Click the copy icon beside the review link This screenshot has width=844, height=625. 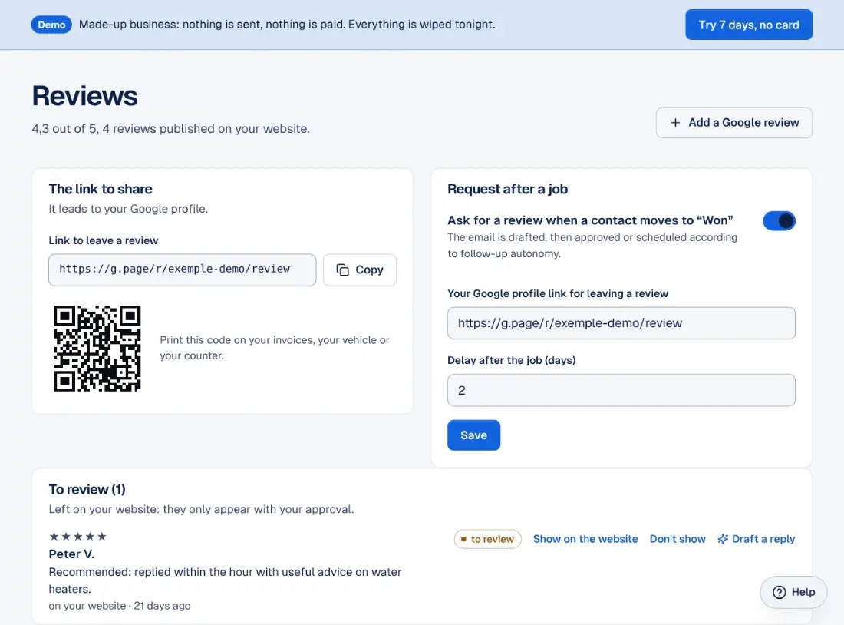pyautogui.click(x=342, y=270)
